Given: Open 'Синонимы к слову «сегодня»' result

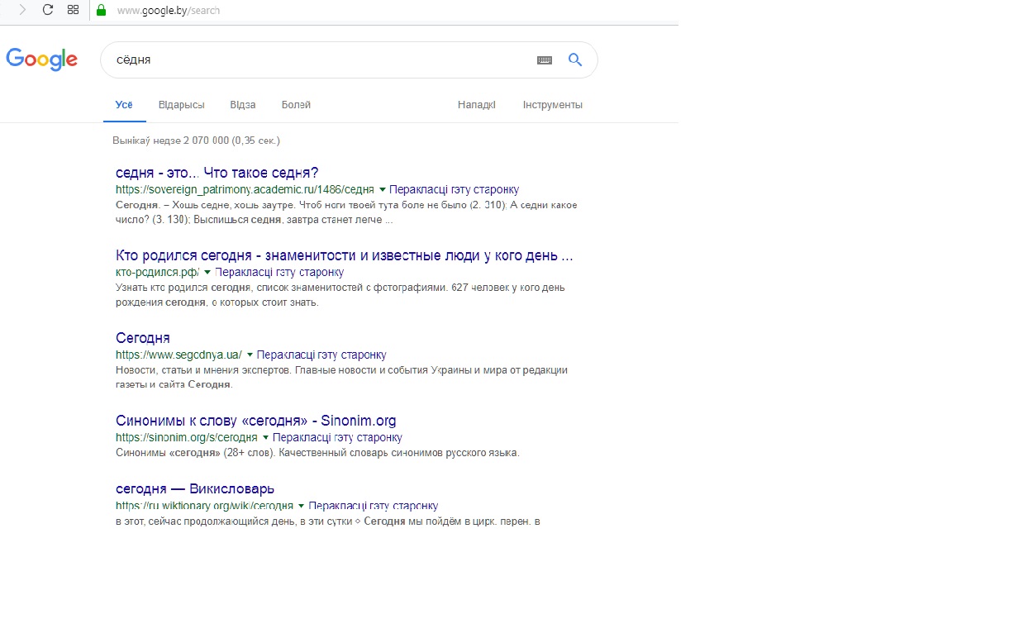Looking at the screenshot, I should [255, 421].
